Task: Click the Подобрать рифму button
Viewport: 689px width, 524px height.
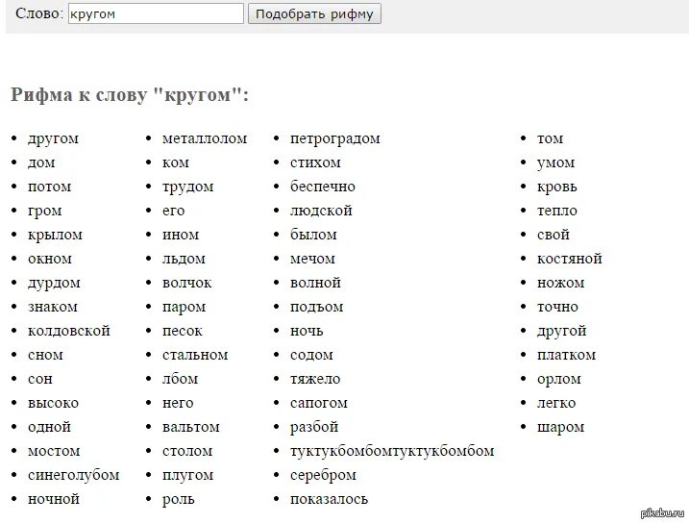Action: tap(314, 13)
